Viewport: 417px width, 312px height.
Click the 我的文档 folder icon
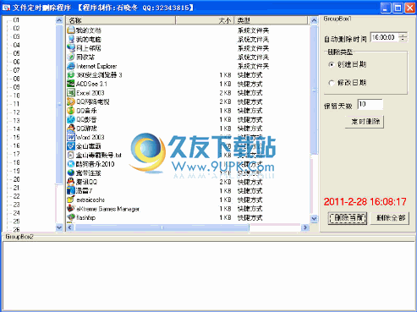coord(71,30)
